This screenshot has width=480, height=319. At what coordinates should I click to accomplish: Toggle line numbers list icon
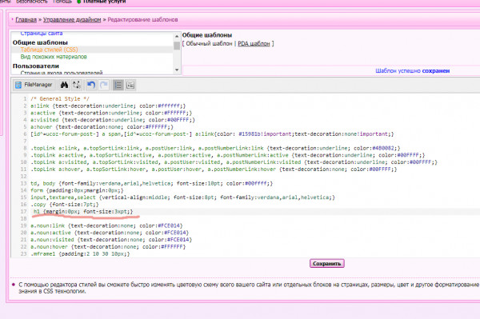click(118, 85)
